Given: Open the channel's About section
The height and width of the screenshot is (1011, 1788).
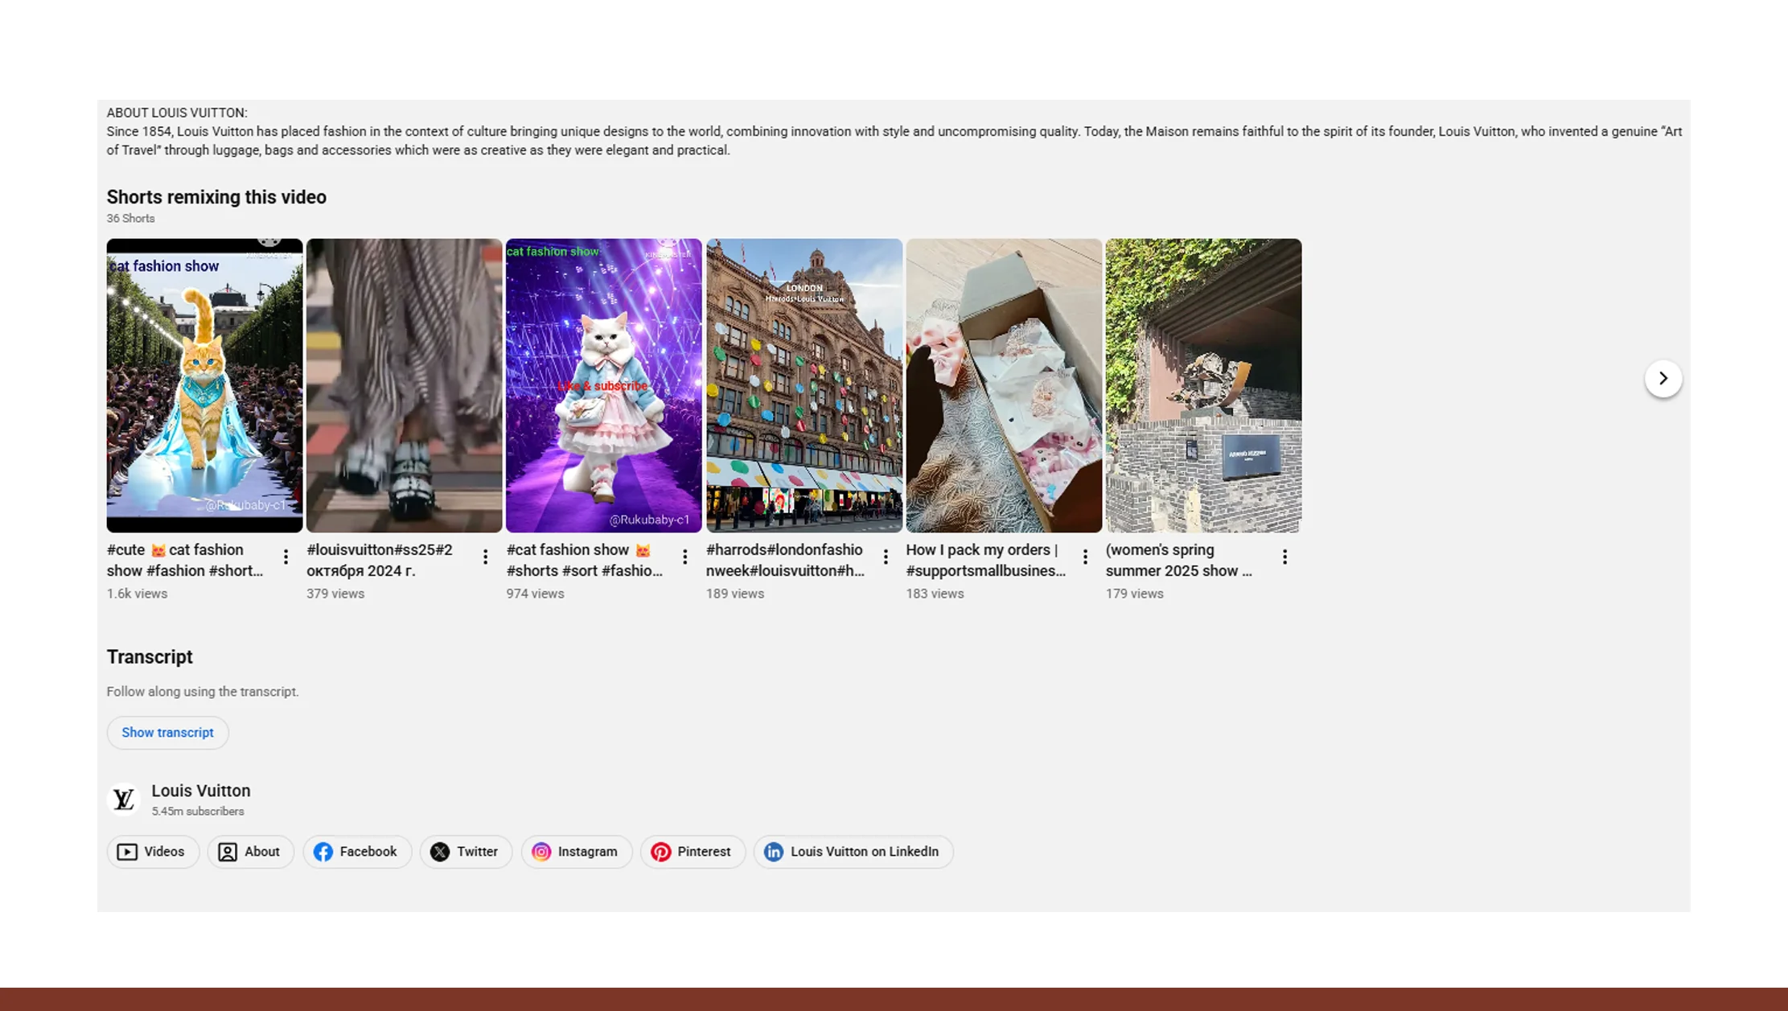Looking at the screenshot, I should 250,852.
